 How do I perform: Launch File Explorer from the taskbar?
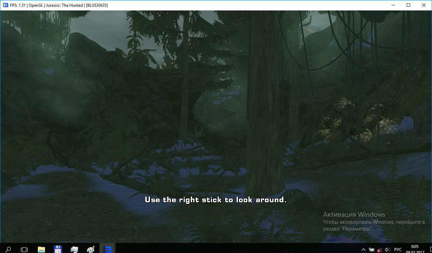click(x=41, y=249)
